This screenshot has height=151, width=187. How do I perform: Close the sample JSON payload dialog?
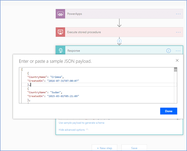coord(177,60)
